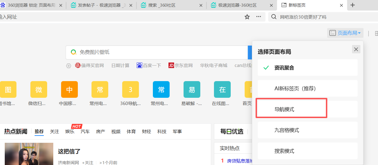Viewport: 378px width, 165px height.
Task: Choose the 搜索模式 layout
Action: coord(307,151)
